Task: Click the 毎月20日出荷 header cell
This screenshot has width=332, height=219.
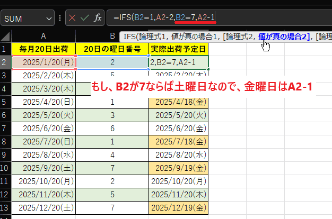Action: pos(43,49)
